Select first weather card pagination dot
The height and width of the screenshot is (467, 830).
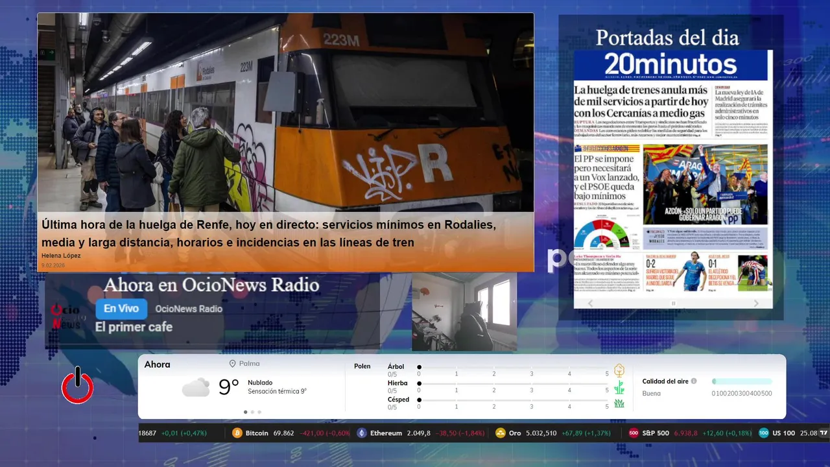245,412
